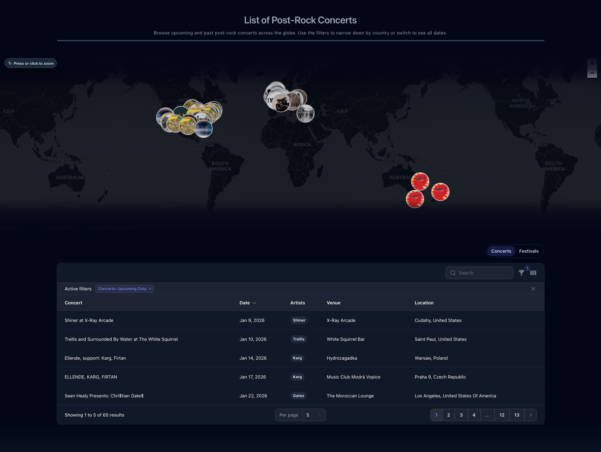The height and width of the screenshot is (452, 601).
Task: Click the Gates artist badge
Action: (298, 396)
